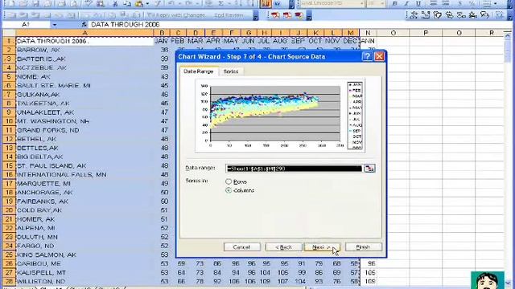Click the chart preview in the wizard
Viewport: 515px width, 289px height.
[x=279, y=116]
